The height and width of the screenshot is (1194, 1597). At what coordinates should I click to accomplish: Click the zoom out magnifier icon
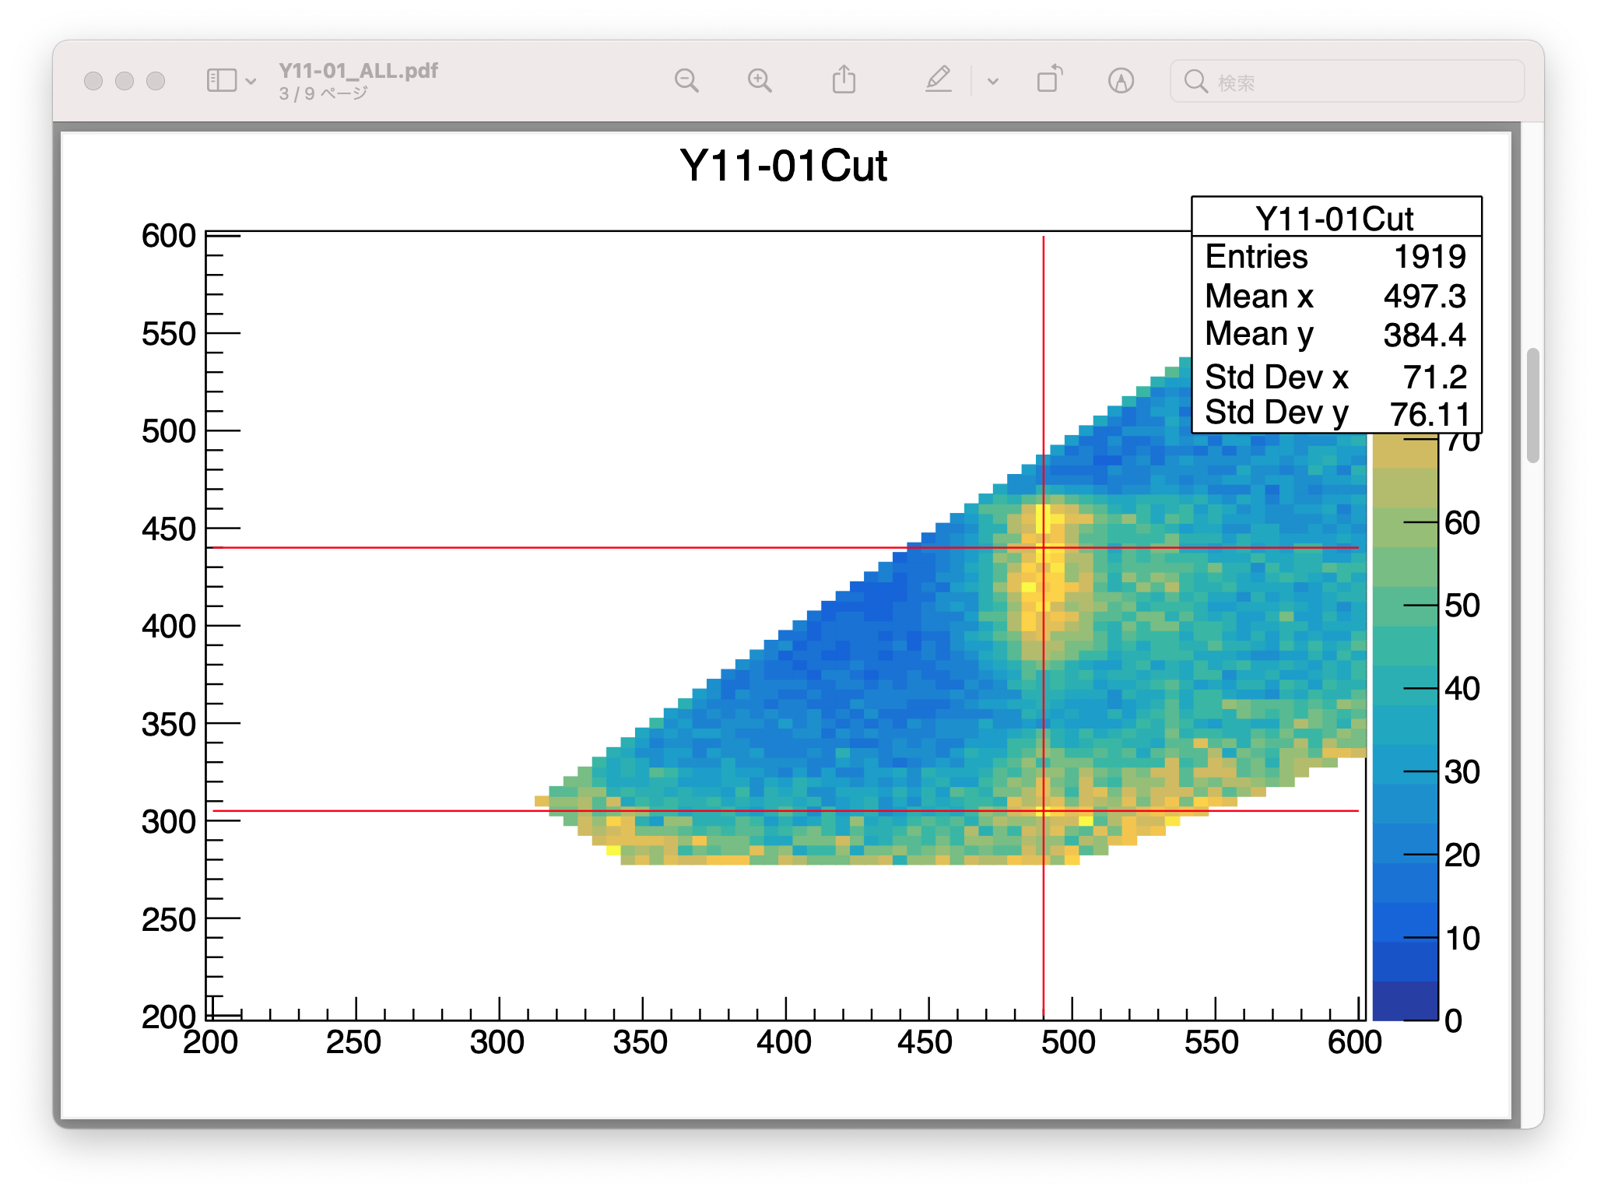(x=686, y=80)
